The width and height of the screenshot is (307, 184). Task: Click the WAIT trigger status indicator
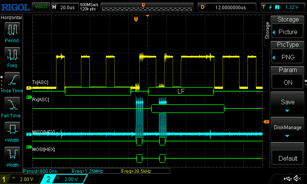pos(40,7)
